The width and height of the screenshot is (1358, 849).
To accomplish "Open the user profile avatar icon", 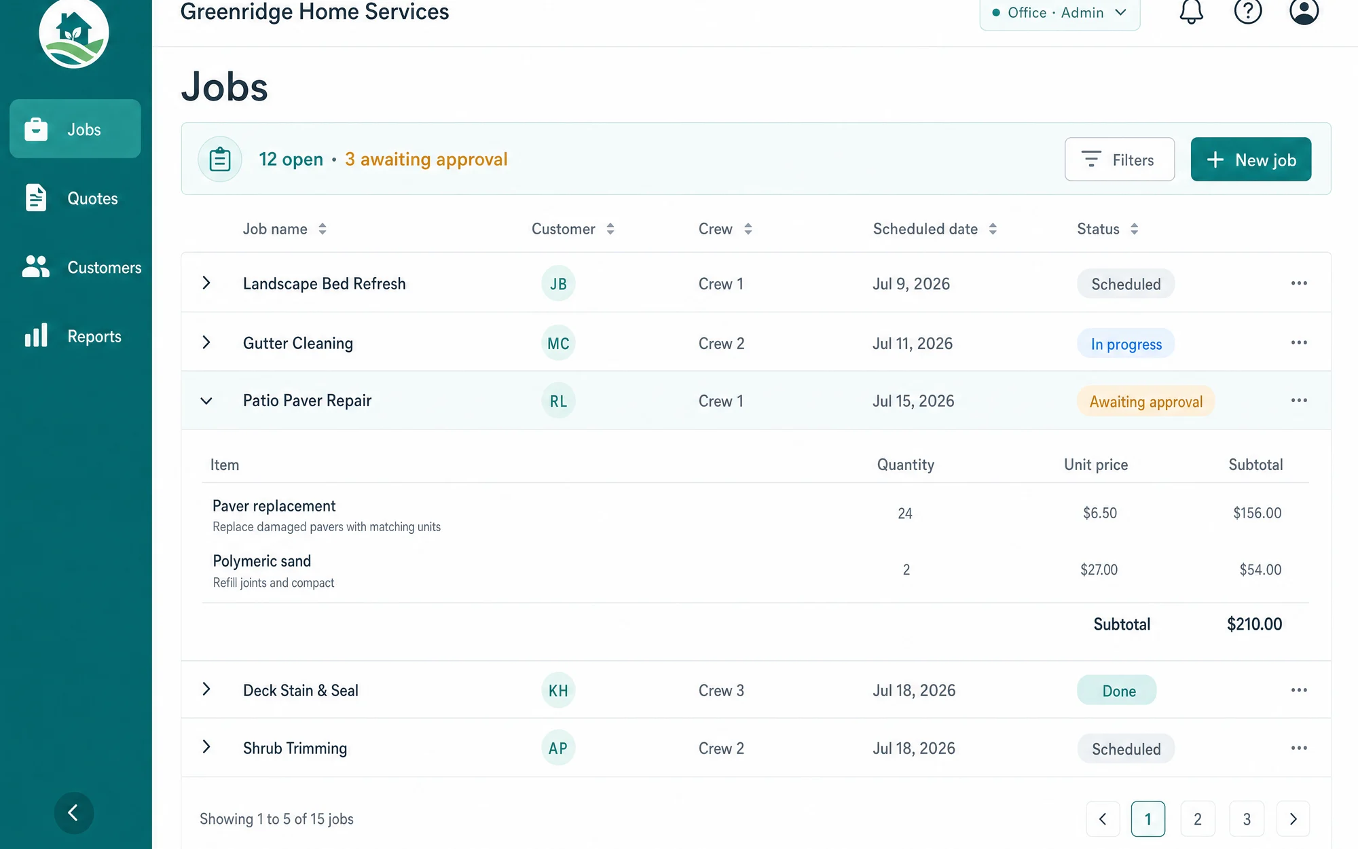I will pyautogui.click(x=1304, y=11).
